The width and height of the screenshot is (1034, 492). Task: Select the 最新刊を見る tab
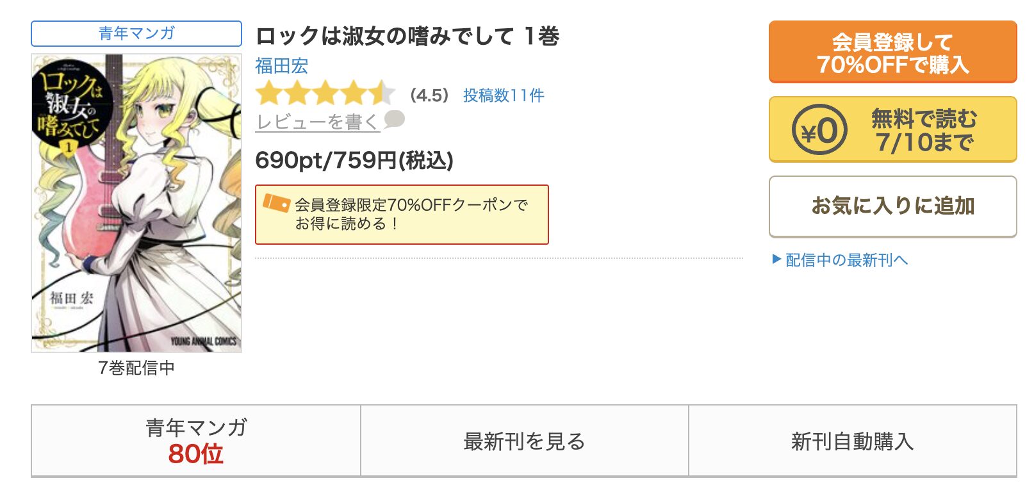coord(525,441)
